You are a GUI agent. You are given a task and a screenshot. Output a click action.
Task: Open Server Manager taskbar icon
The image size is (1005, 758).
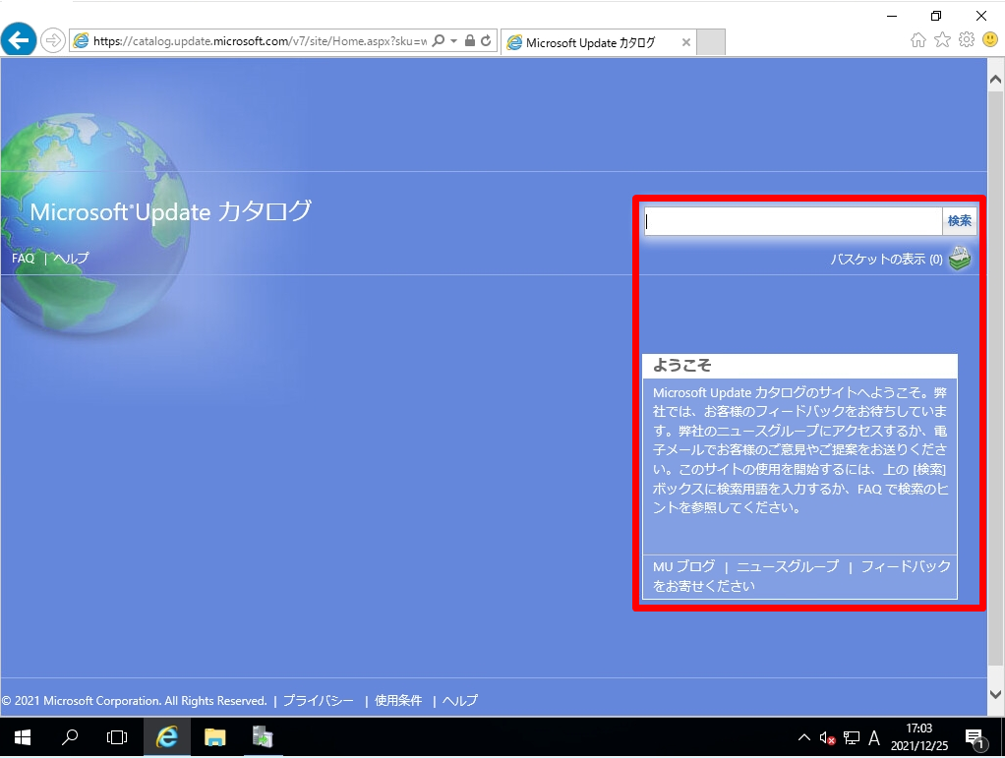pos(263,737)
